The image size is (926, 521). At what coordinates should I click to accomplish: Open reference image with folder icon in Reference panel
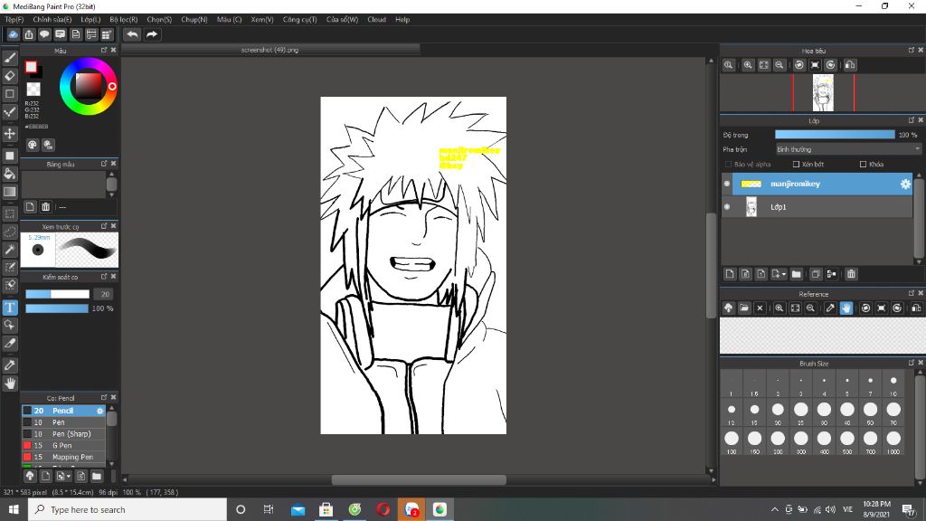[x=744, y=308]
